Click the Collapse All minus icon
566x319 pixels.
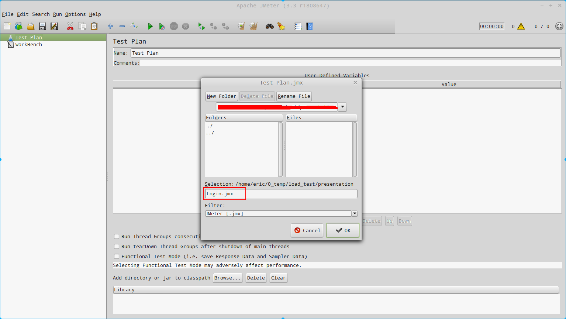[x=122, y=26]
